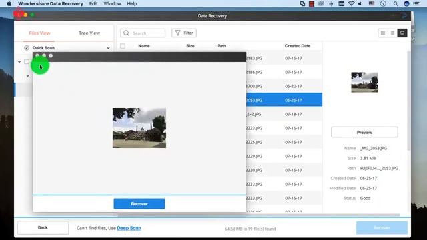Select the highlighted row 2053.JPG
The width and height of the screenshot is (427, 240).
(284, 100)
